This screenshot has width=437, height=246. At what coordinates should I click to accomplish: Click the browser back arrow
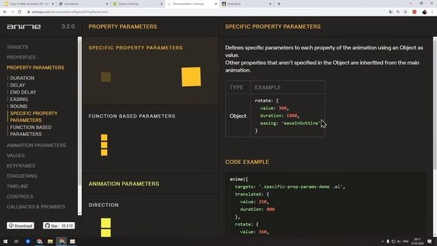point(5,12)
